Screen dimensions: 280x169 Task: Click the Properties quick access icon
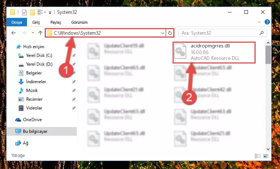(24, 12)
